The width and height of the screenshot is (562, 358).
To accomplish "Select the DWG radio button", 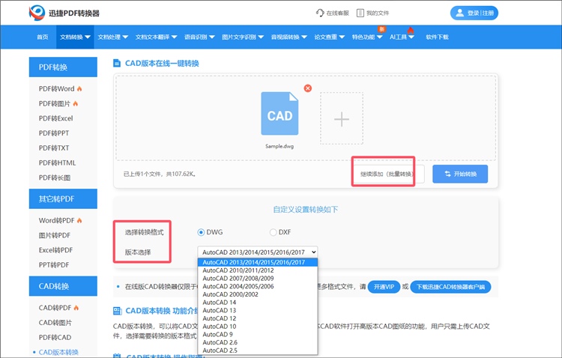I will pyautogui.click(x=202, y=232).
